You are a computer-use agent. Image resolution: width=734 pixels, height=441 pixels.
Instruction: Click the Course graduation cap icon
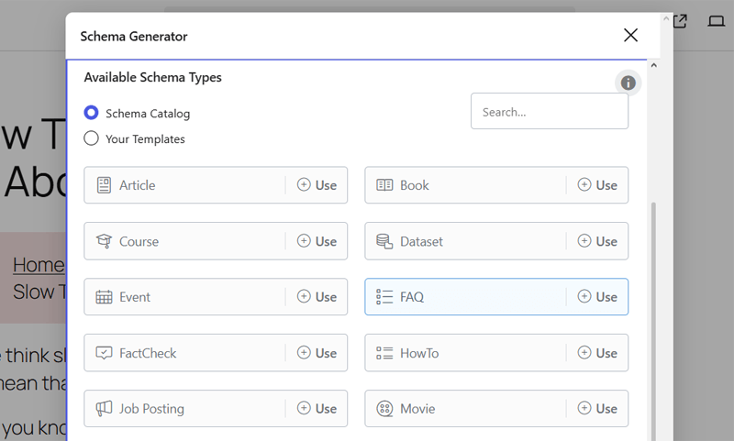pyautogui.click(x=104, y=241)
